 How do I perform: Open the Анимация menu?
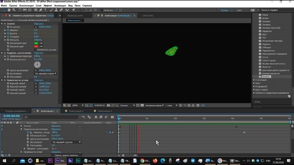coord(60,5)
